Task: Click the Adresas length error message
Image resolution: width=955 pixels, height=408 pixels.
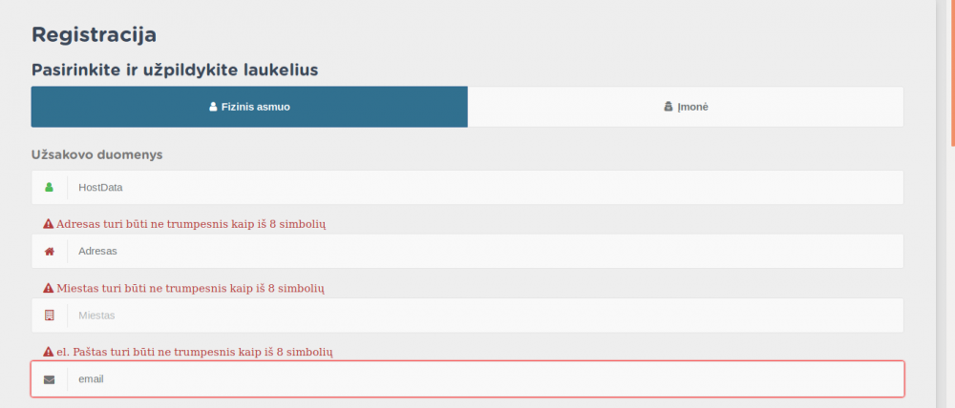Action: click(191, 224)
